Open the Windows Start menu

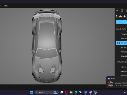32,92
